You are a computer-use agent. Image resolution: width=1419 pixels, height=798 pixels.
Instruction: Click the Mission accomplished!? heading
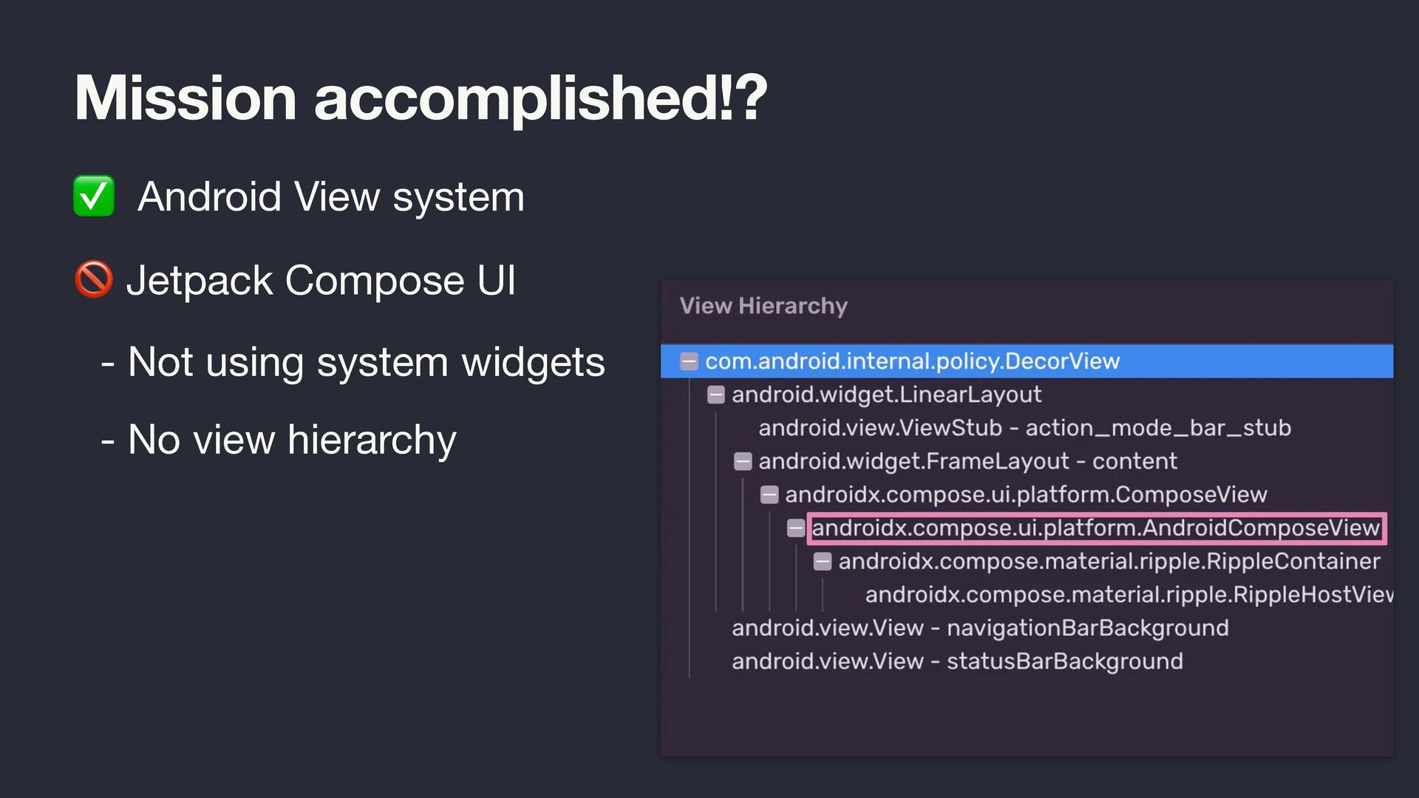tap(421, 98)
